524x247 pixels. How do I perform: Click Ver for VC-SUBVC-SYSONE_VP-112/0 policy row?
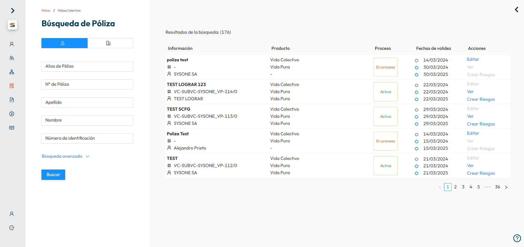click(470, 166)
